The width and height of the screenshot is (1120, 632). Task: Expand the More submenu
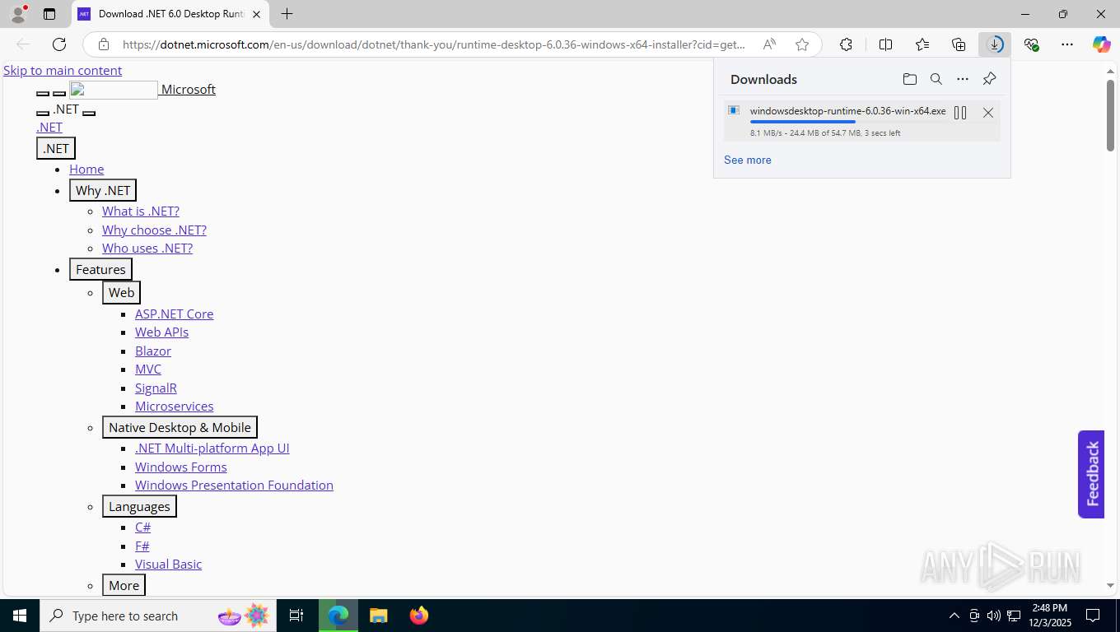click(x=124, y=585)
